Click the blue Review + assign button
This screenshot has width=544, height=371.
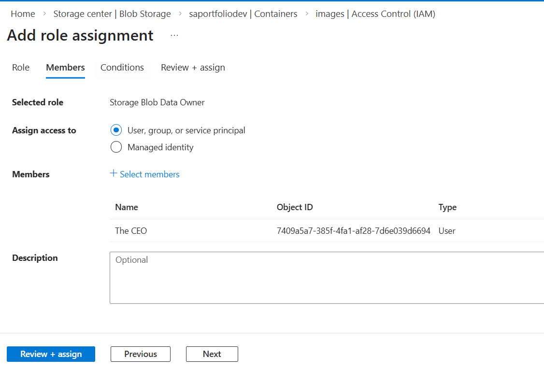pos(51,354)
